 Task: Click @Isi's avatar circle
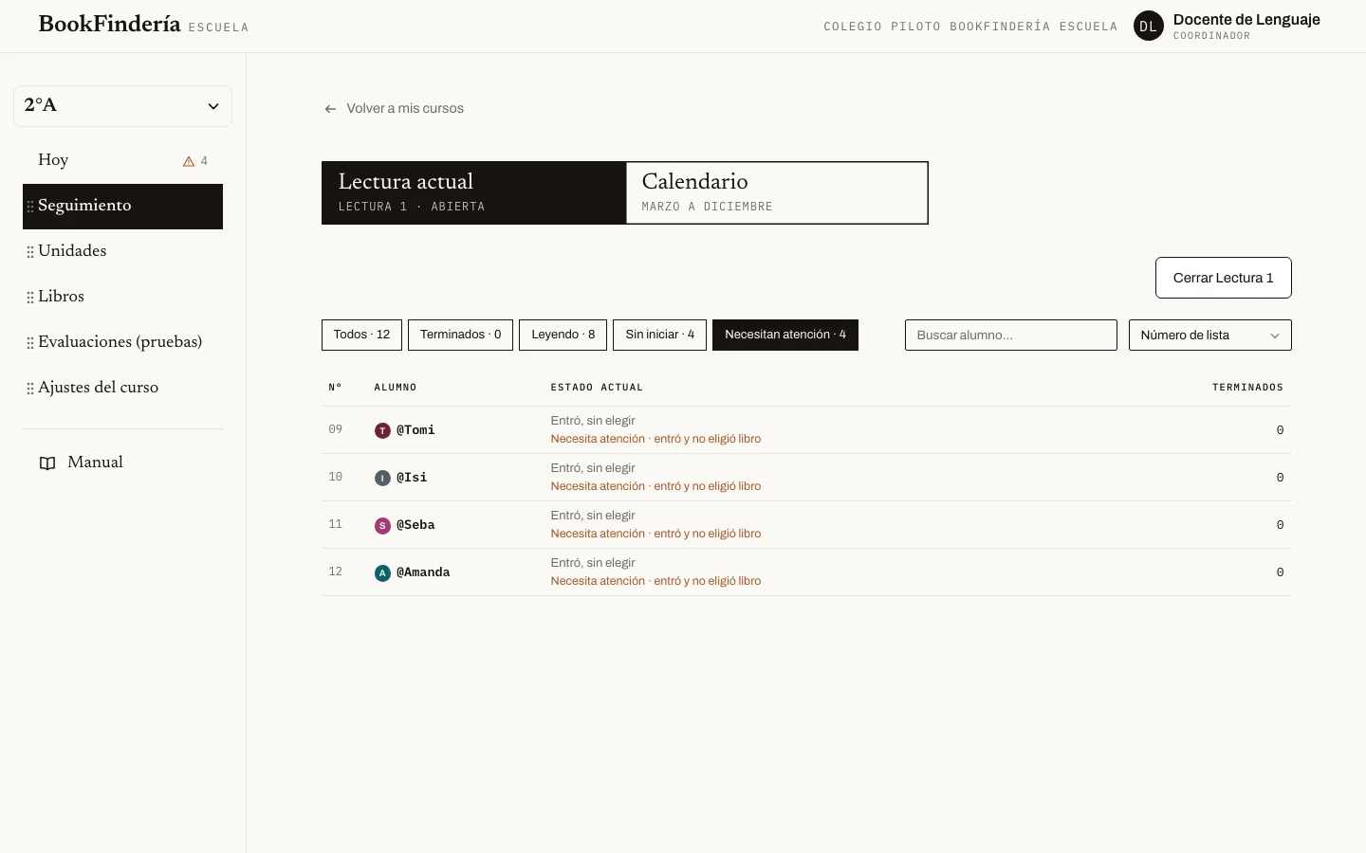click(382, 478)
